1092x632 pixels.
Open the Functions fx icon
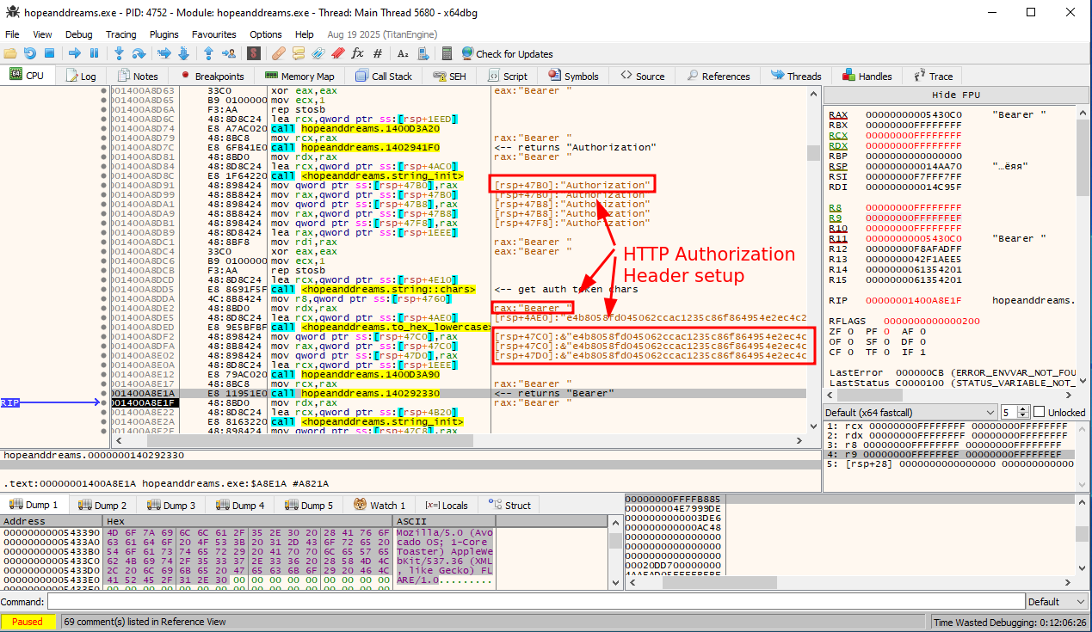point(357,53)
